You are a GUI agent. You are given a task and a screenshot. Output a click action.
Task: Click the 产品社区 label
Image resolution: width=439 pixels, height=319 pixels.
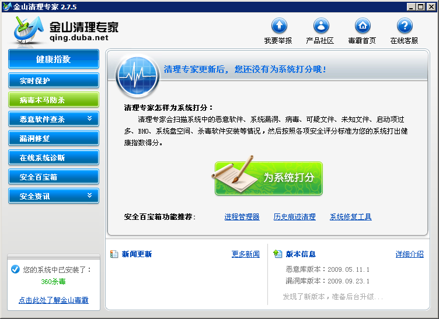pyautogui.click(x=320, y=41)
